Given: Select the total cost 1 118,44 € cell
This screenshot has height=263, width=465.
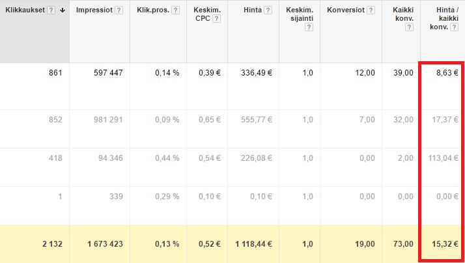Looking at the screenshot, I should [x=253, y=244].
